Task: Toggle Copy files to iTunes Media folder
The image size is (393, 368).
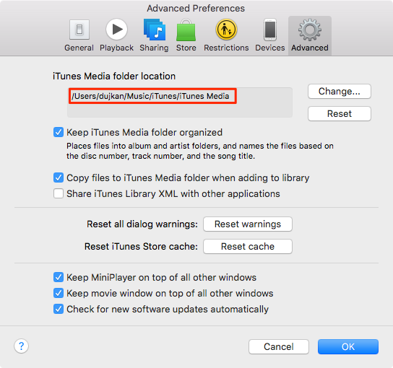Action: click(59, 178)
